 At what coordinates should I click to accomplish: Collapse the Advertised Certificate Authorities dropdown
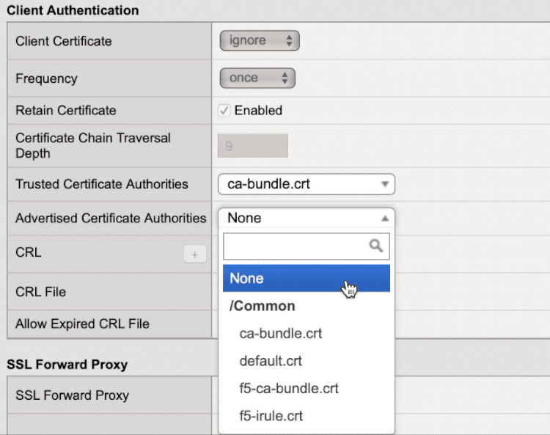[x=306, y=218]
